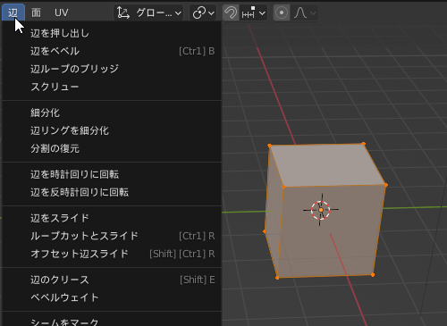Open the グロー... transform orientation dropdown
447x326 pixels.
pos(148,13)
